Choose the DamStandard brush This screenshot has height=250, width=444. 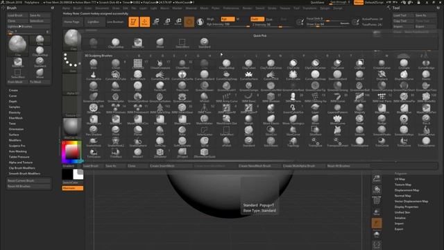pyautogui.click(x=338, y=76)
